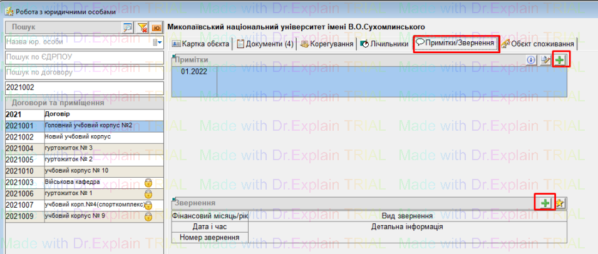Add a new note with green plus
The height and width of the screenshot is (254, 598).
tap(559, 60)
